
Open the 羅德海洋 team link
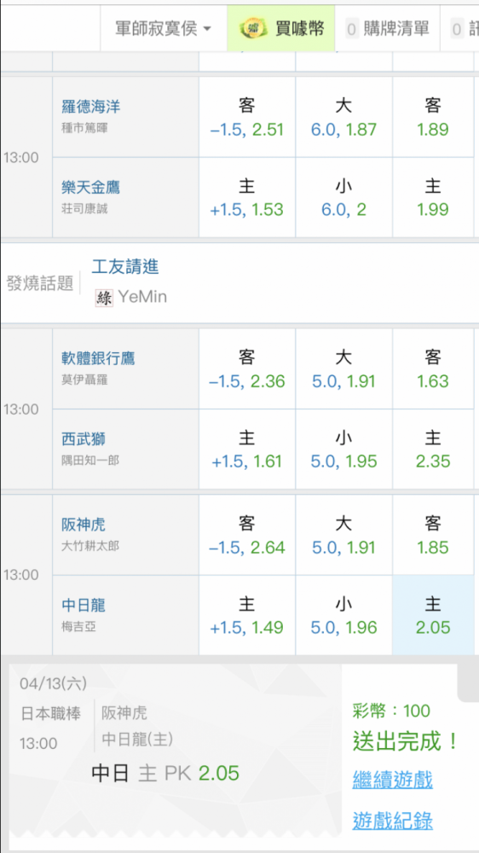point(91,107)
